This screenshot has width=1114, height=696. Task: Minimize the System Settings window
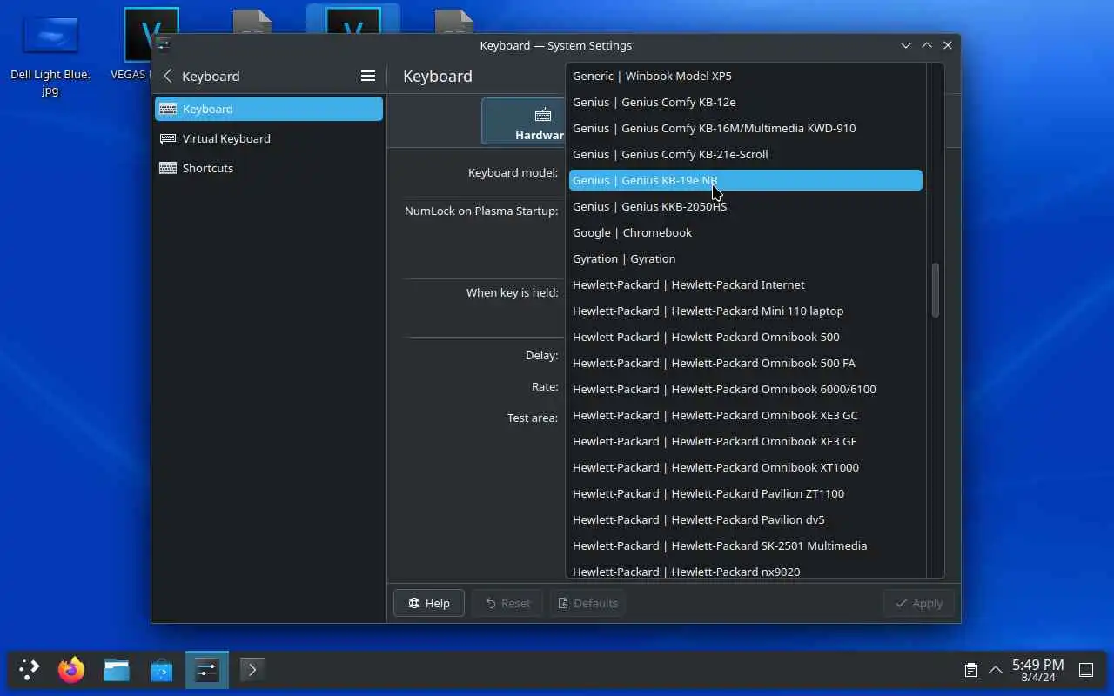coord(906,45)
